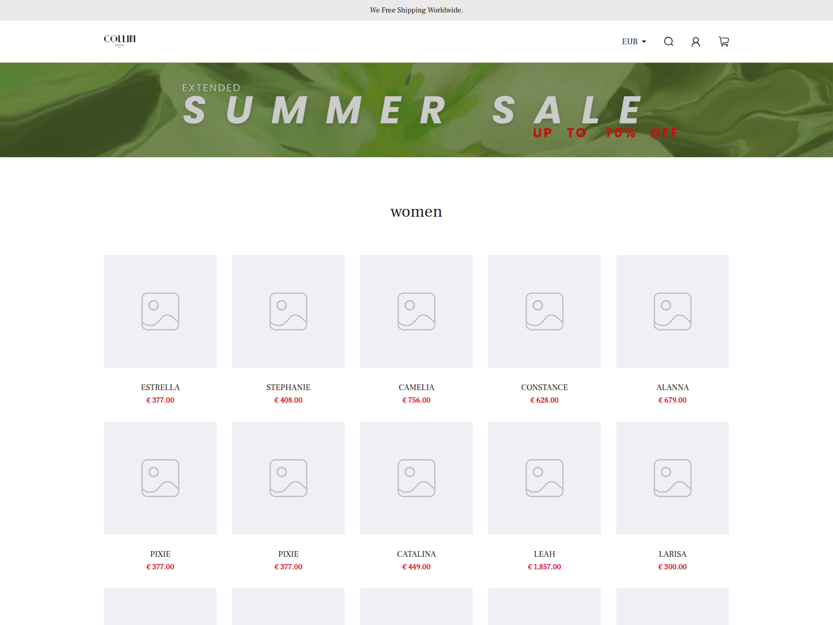This screenshot has height=625, width=833.
Task: Click the 'women' collection heading
Action: [416, 211]
